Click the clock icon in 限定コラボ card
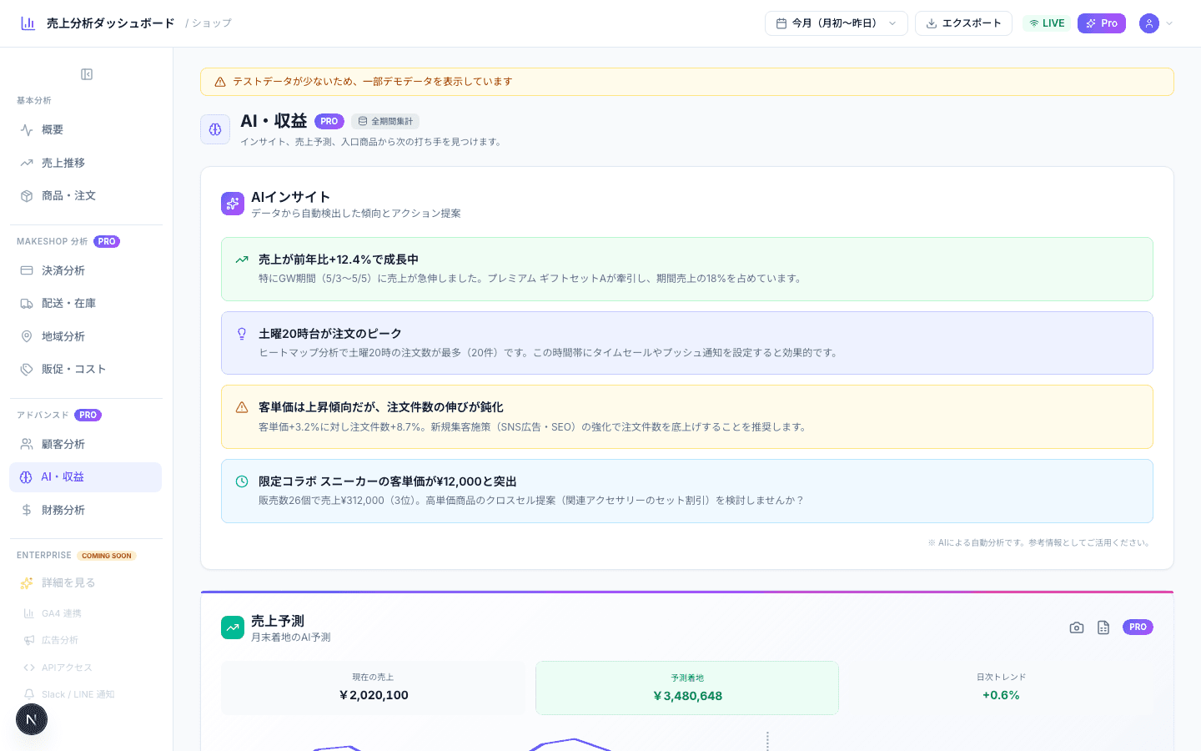Screen dimensions: 1201x751 click(x=242, y=481)
